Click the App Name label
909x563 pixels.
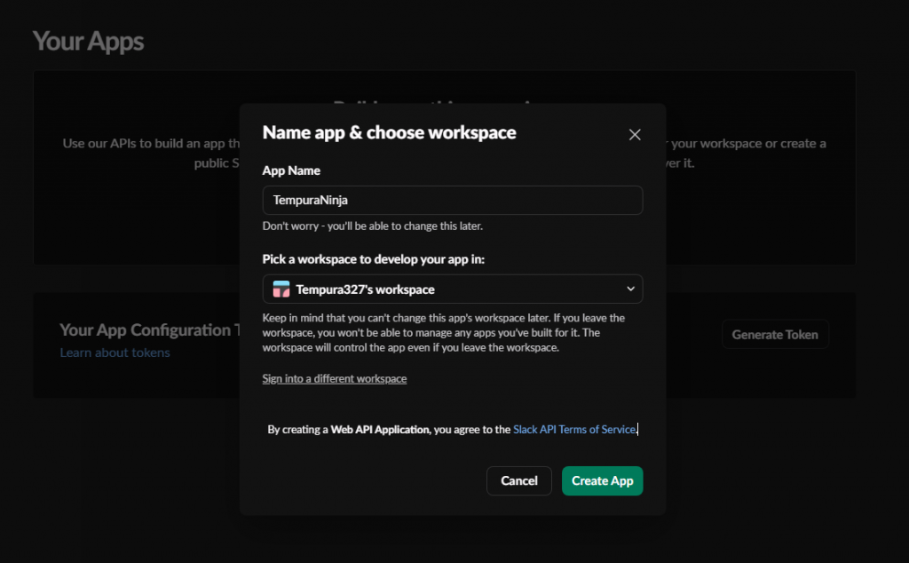291,170
